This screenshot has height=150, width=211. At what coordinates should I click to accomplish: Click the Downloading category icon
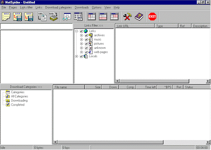pyautogui.click(x=8, y=101)
